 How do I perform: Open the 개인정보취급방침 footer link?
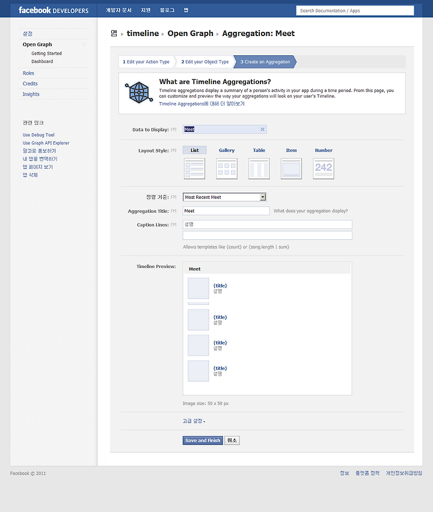[x=404, y=473]
